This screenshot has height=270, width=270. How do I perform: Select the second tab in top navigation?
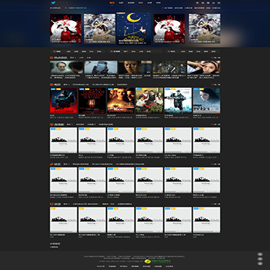[121, 3]
